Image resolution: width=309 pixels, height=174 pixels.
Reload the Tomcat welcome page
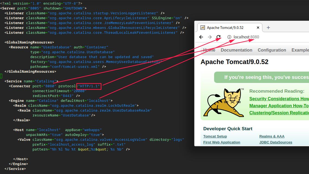[218, 37]
